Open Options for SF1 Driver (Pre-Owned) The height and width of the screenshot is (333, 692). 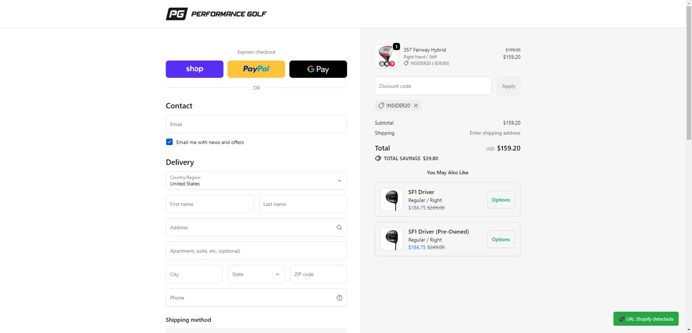501,240
